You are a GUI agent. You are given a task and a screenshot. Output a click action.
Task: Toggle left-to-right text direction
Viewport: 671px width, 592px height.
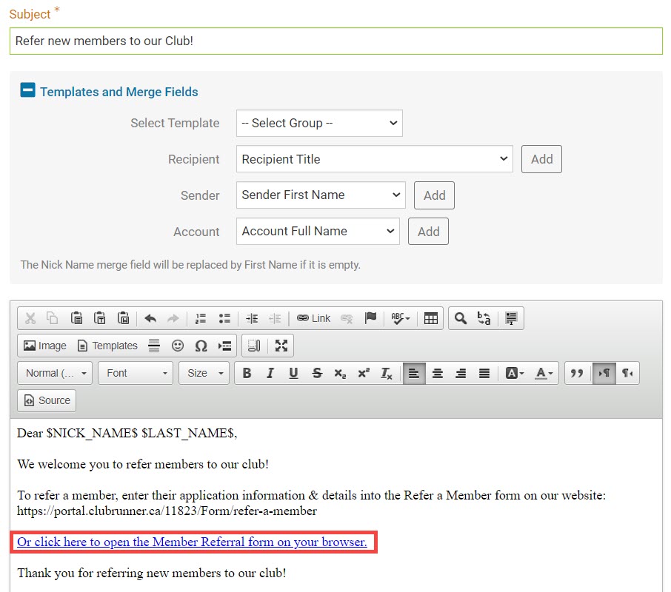(604, 374)
